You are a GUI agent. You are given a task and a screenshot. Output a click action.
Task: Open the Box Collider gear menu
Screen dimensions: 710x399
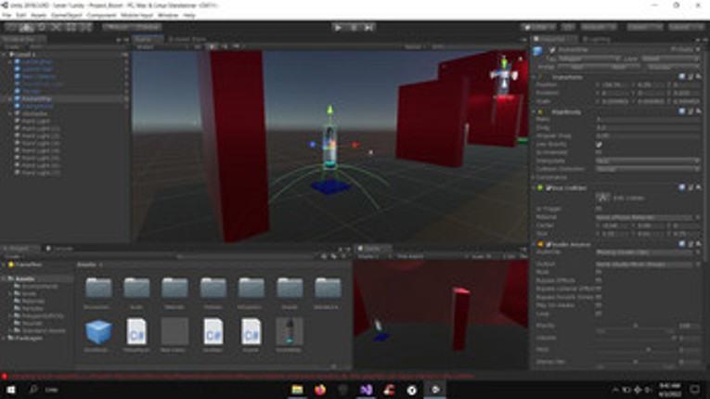698,187
